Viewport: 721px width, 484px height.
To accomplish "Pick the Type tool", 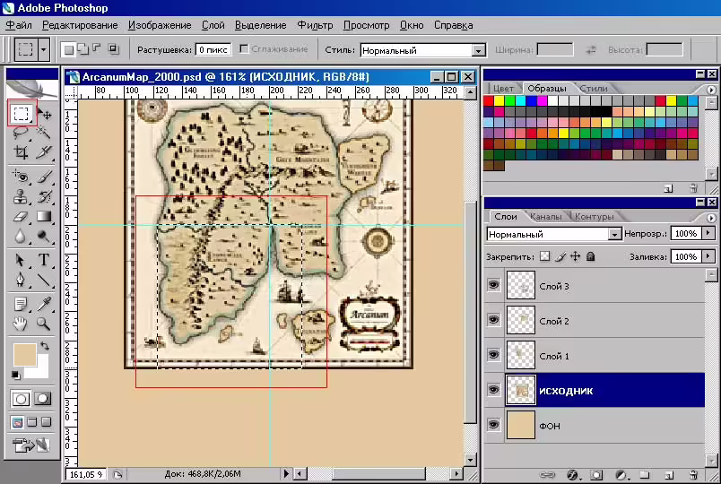I will [x=44, y=260].
